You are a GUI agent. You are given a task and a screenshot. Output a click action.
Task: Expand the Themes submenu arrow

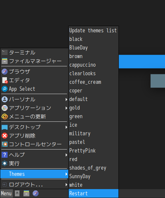pyautogui.click(x=66, y=174)
